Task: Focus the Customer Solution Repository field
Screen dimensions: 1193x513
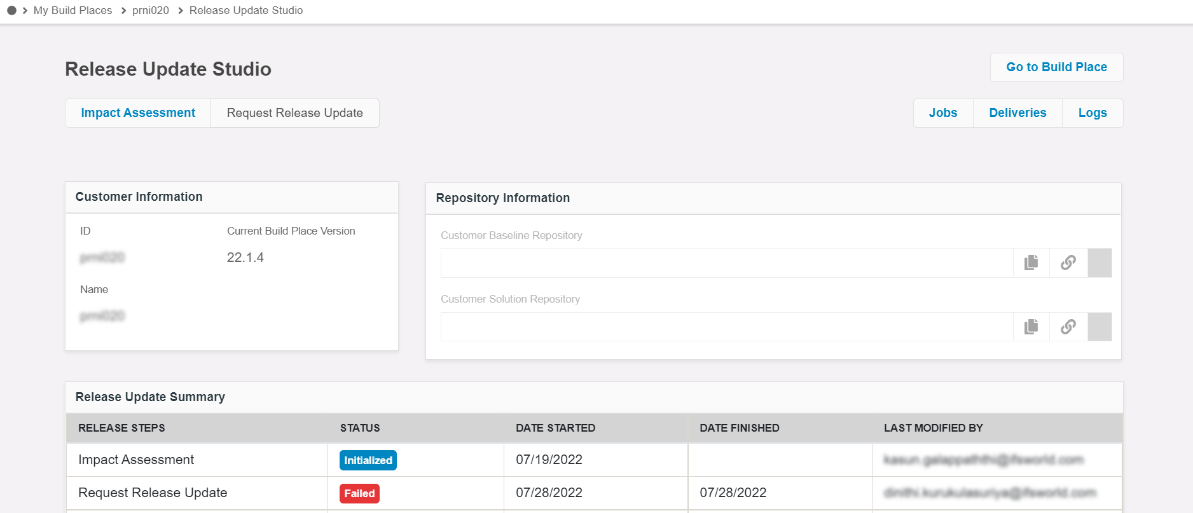Action: point(726,327)
